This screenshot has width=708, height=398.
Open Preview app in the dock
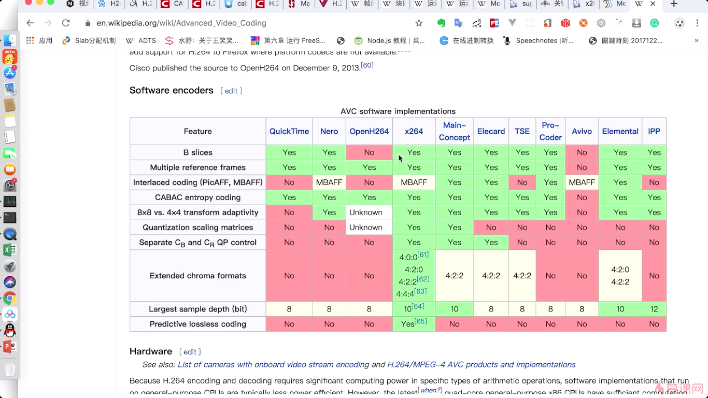tap(10, 89)
